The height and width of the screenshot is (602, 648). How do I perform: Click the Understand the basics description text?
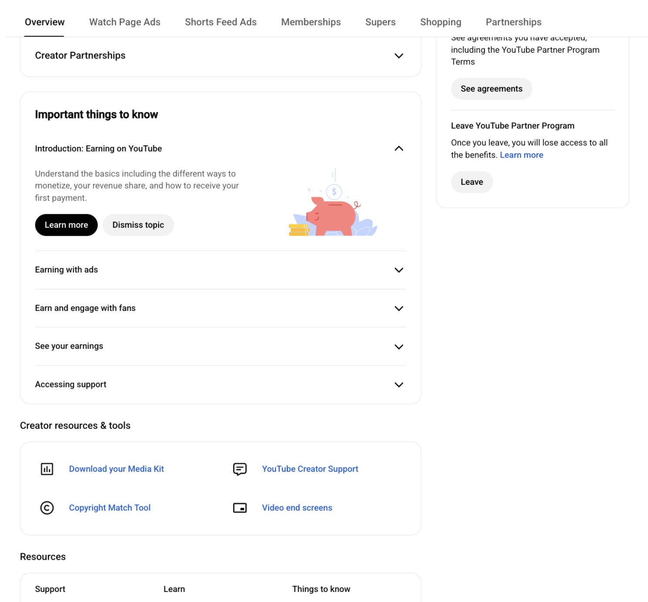137,186
